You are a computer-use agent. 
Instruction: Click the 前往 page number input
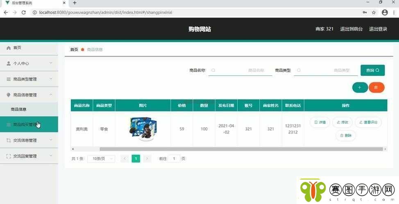coord(174,159)
